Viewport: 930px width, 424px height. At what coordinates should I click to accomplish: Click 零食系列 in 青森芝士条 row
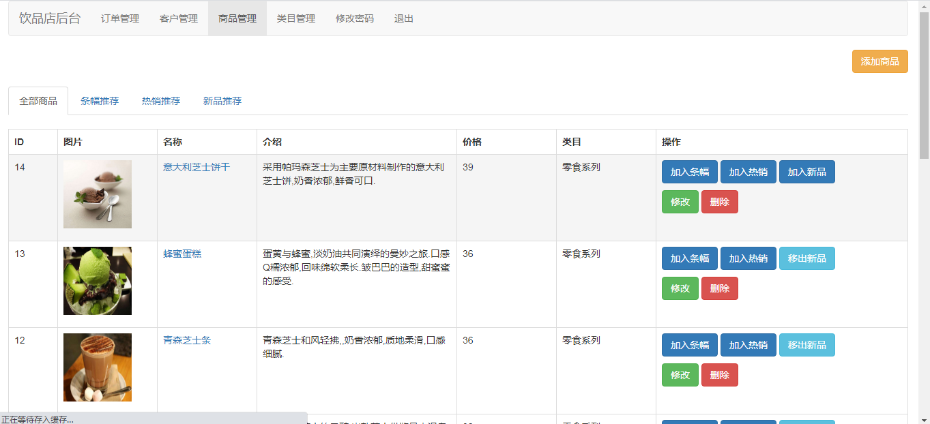(x=581, y=340)
